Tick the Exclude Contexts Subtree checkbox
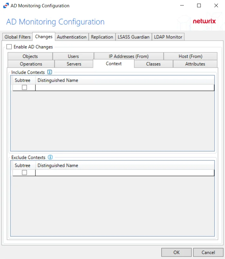This screenshot has width=225, height=259. pos(24,173)
